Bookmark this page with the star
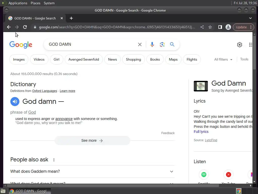 click(x=210, y=27)
